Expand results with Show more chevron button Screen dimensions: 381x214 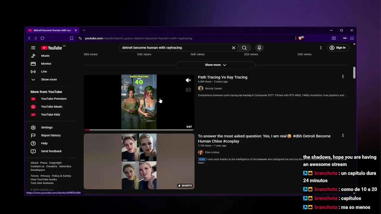216,65
